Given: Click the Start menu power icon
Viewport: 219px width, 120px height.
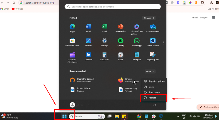Looking at the screenshot, I should (x=154, y=105).
